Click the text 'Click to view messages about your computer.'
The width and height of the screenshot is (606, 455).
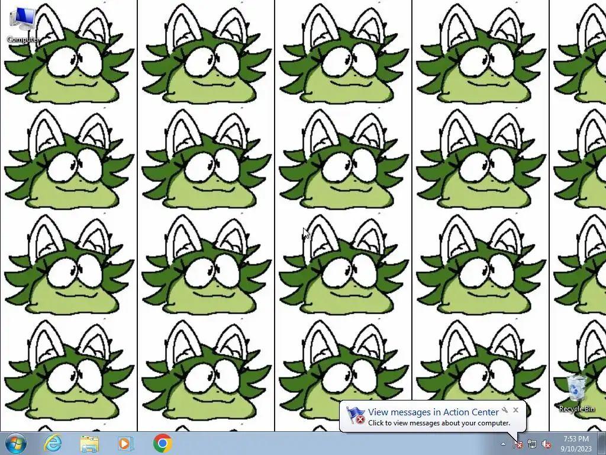[x=439, y=423]
